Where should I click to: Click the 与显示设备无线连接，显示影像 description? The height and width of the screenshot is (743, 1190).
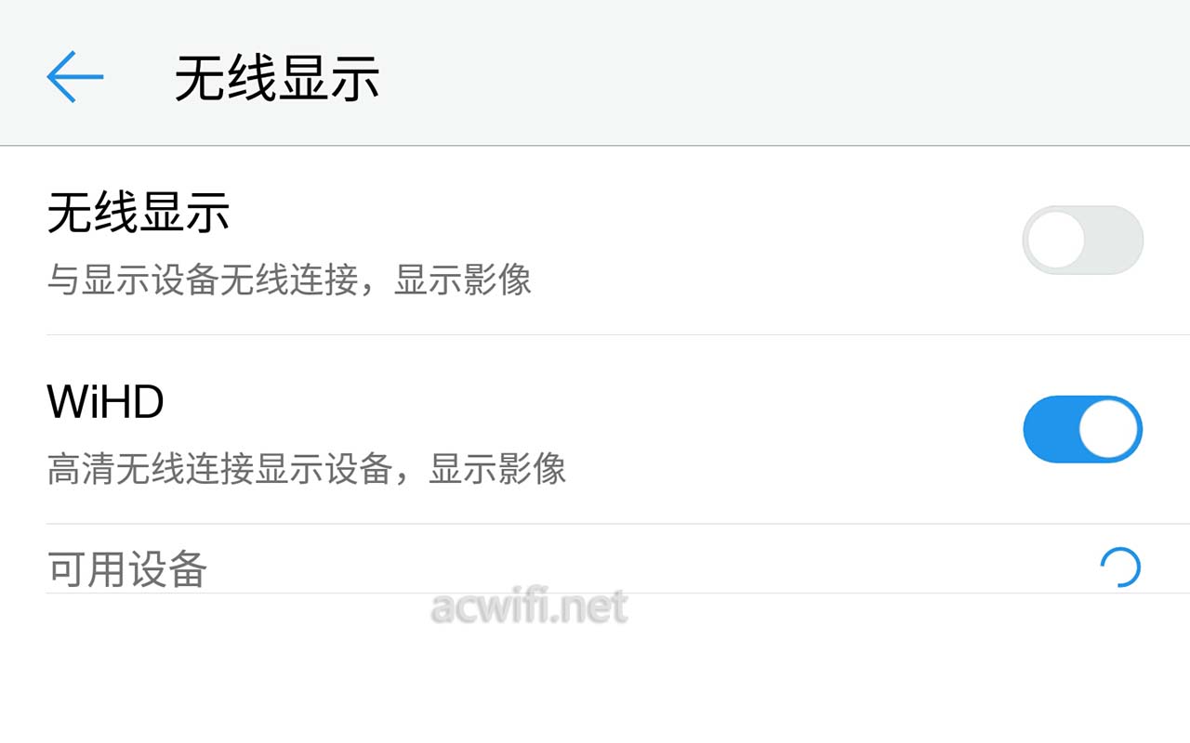tap(289, 280)
